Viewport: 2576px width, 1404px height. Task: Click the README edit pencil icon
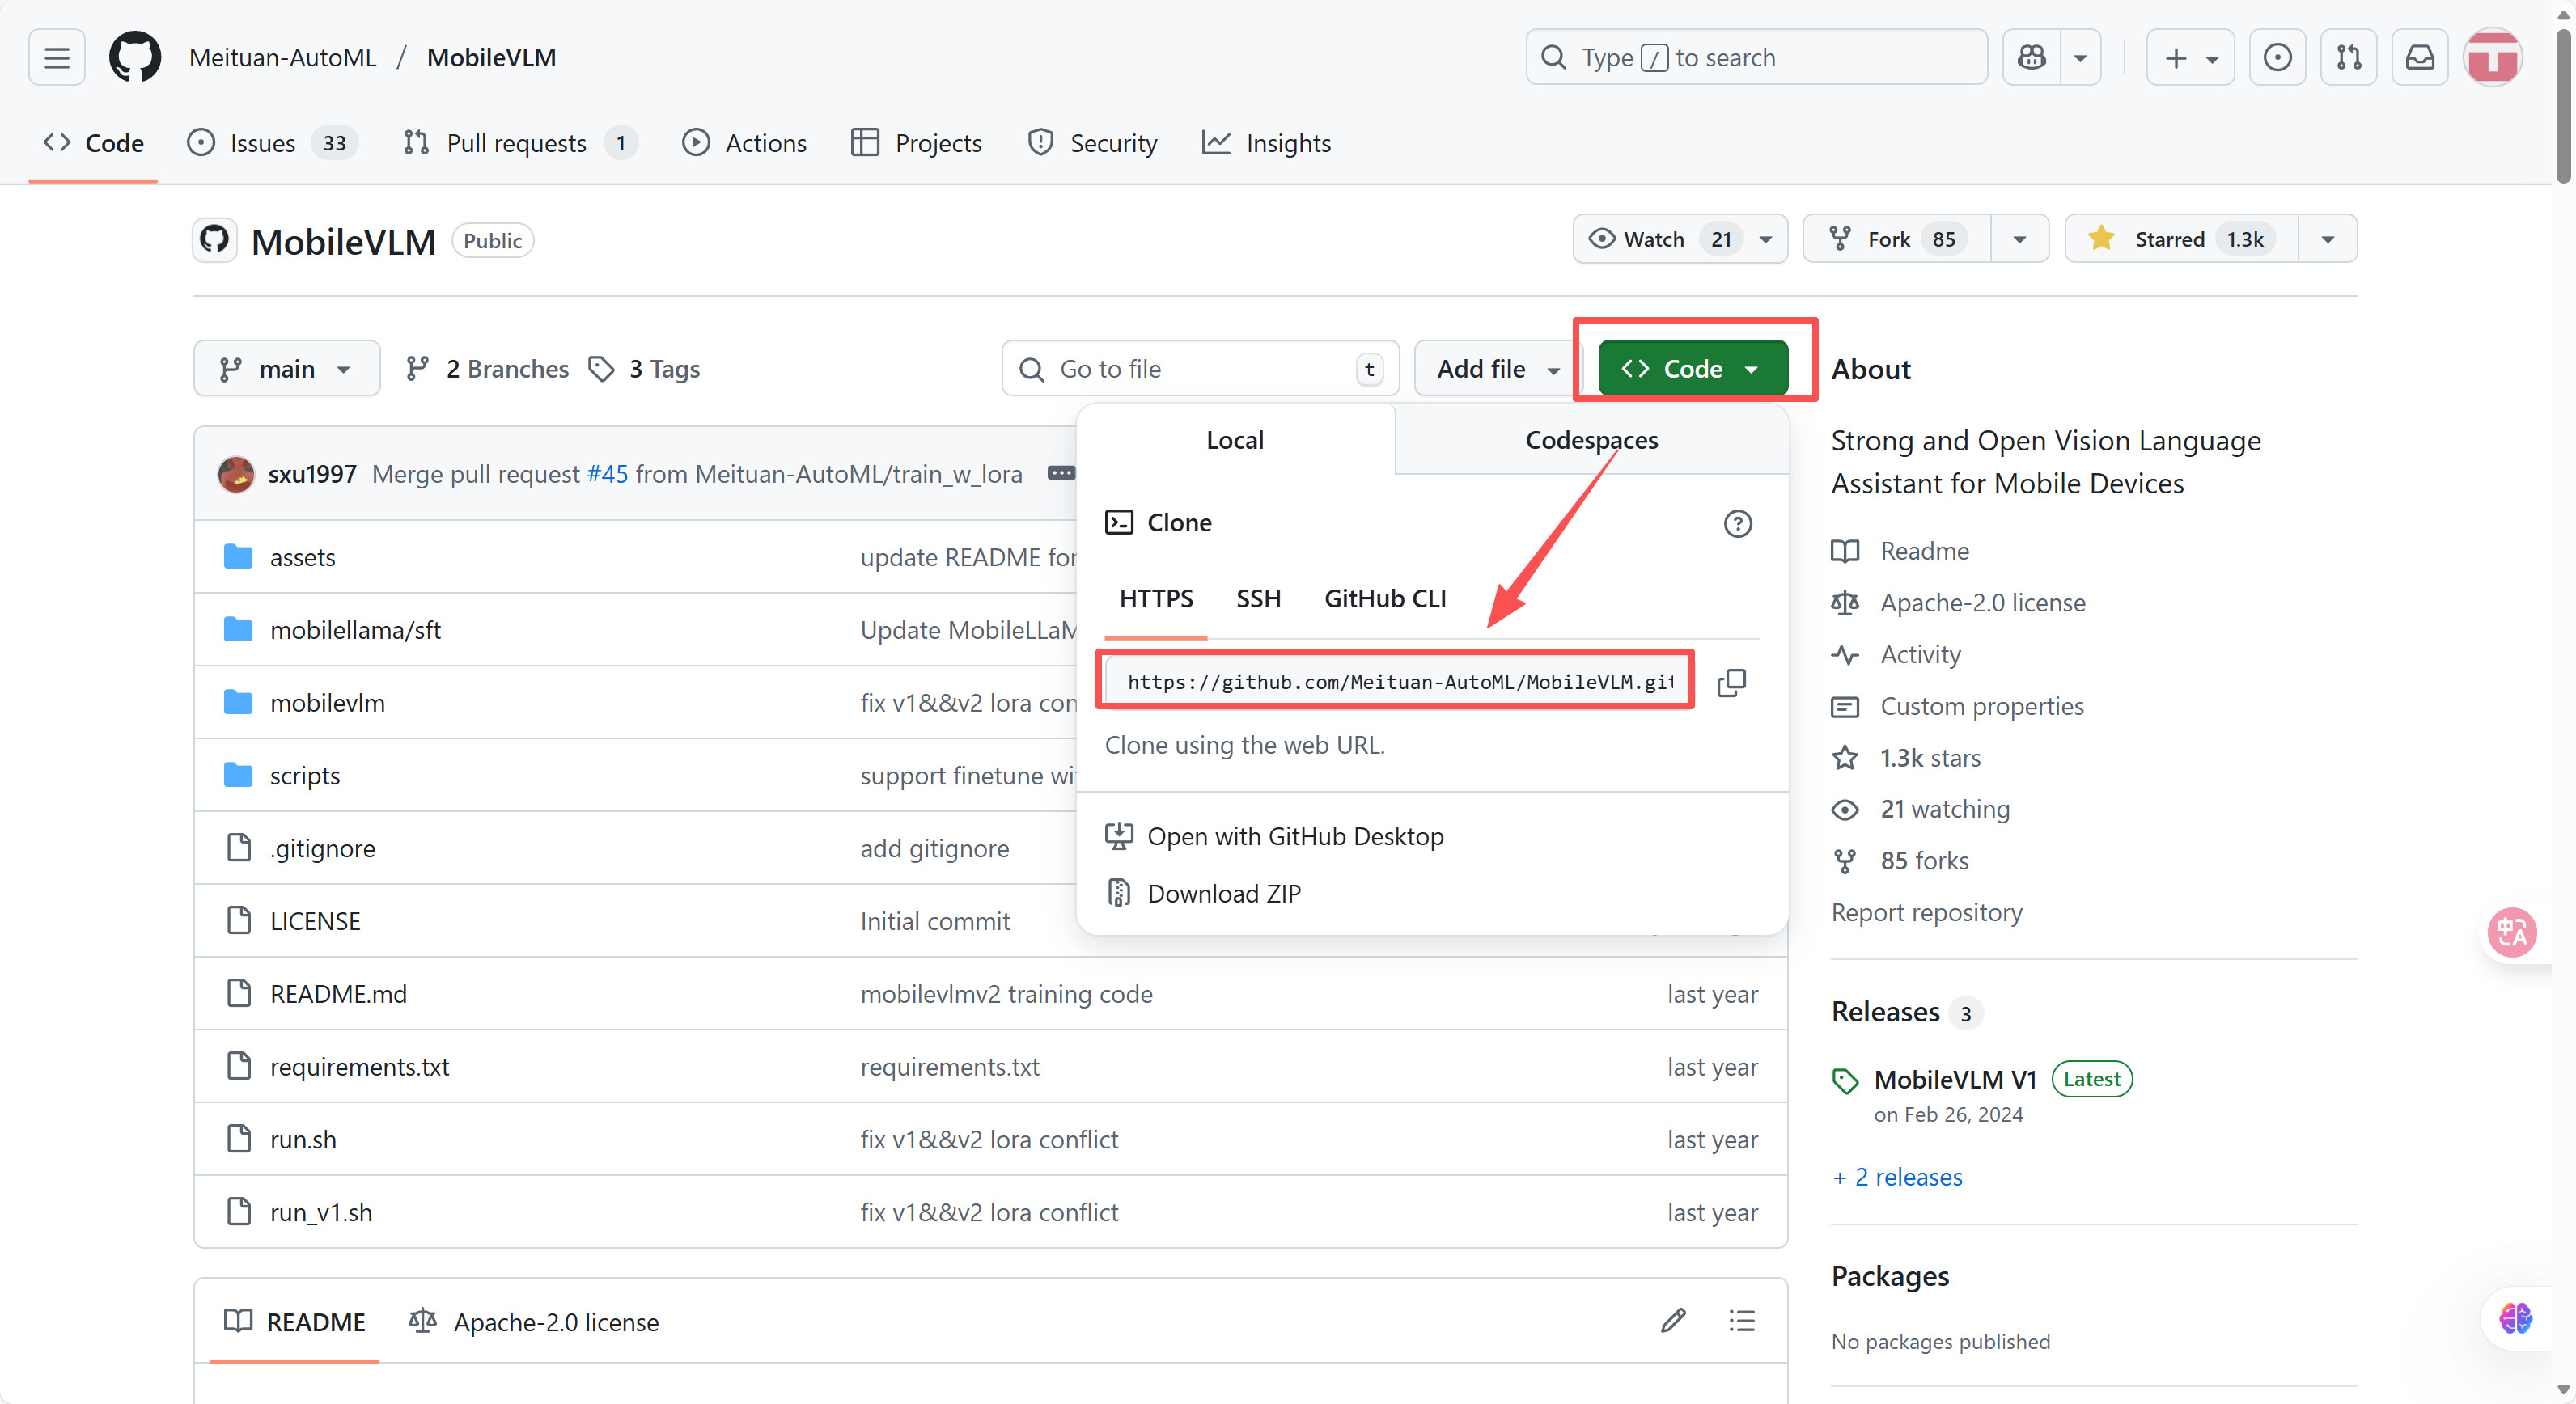coord(1673,1321)
